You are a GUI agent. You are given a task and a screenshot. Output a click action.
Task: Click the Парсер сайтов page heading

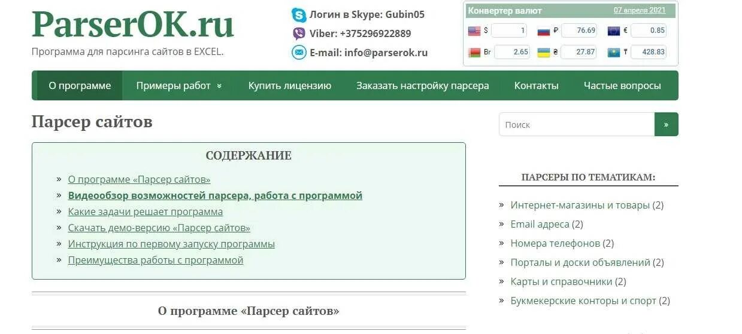point(92,122)
